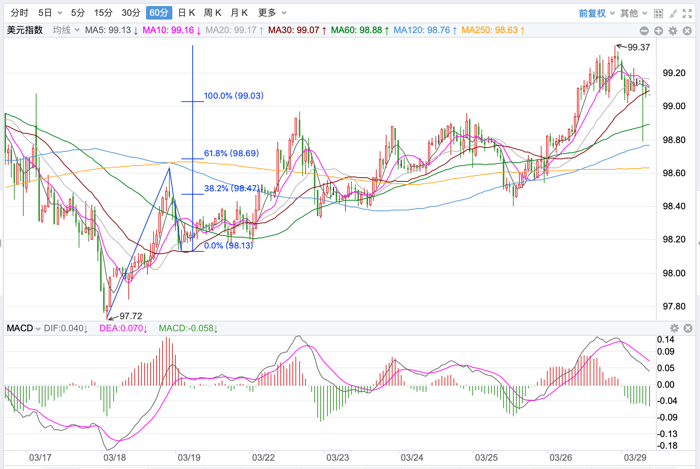Select the 15分 timeframe tab

103,13
